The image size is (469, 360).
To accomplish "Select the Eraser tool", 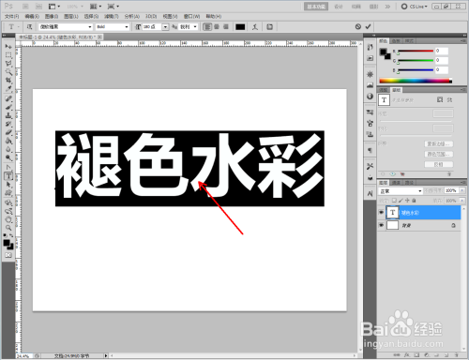I will 8,132.
